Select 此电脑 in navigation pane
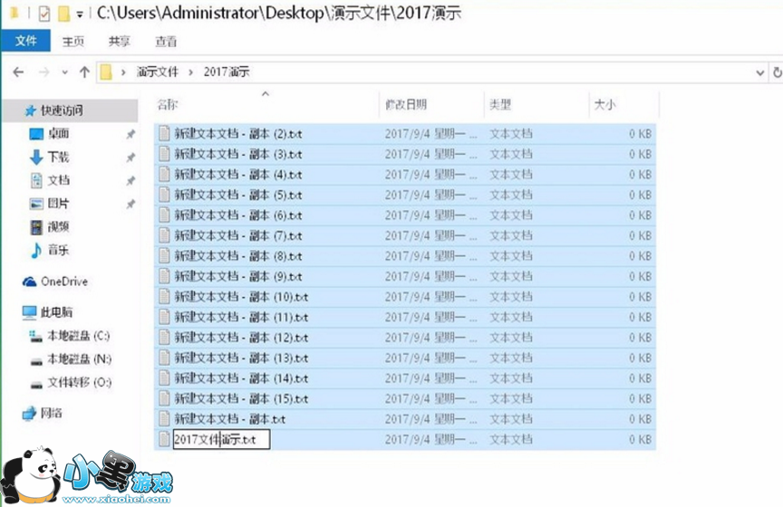 56,312
